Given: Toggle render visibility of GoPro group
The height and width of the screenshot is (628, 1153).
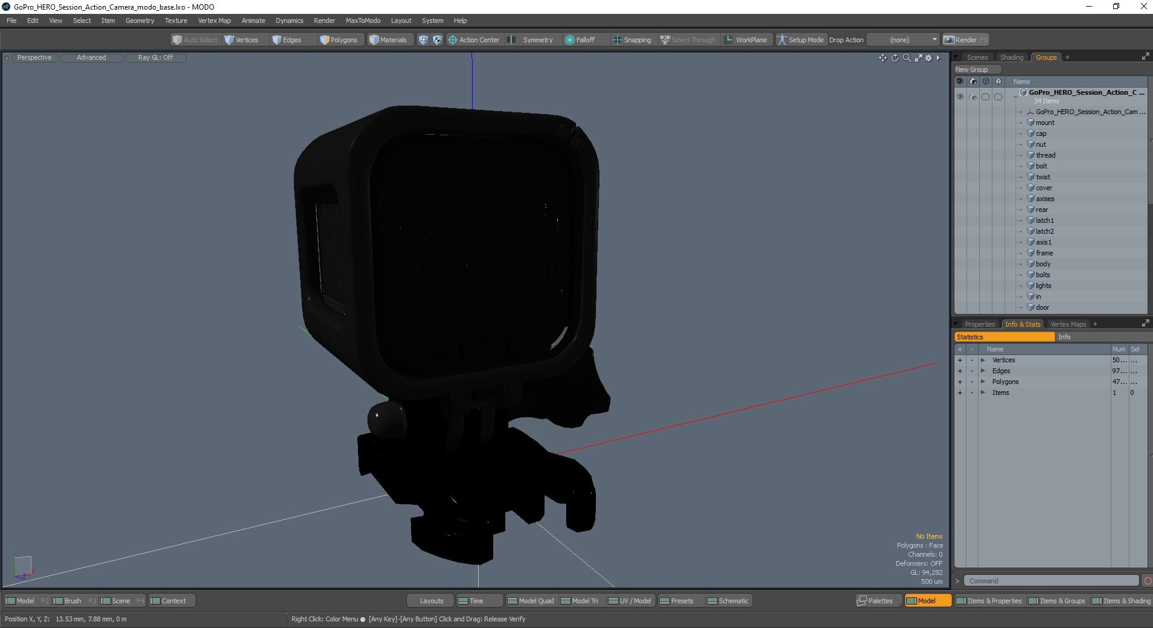Looking at the screenshot, I should point(973,97).
